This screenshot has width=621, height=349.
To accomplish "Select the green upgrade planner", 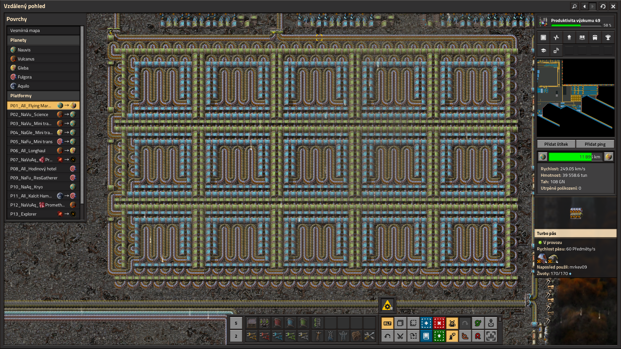I will (x=439, y=336).
